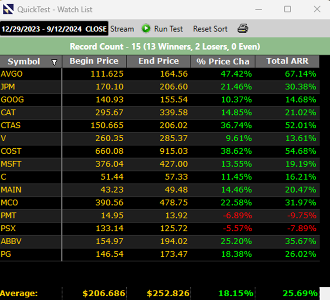
Task: Close the QuickTest Watch List window
Action: coord(316,9)
